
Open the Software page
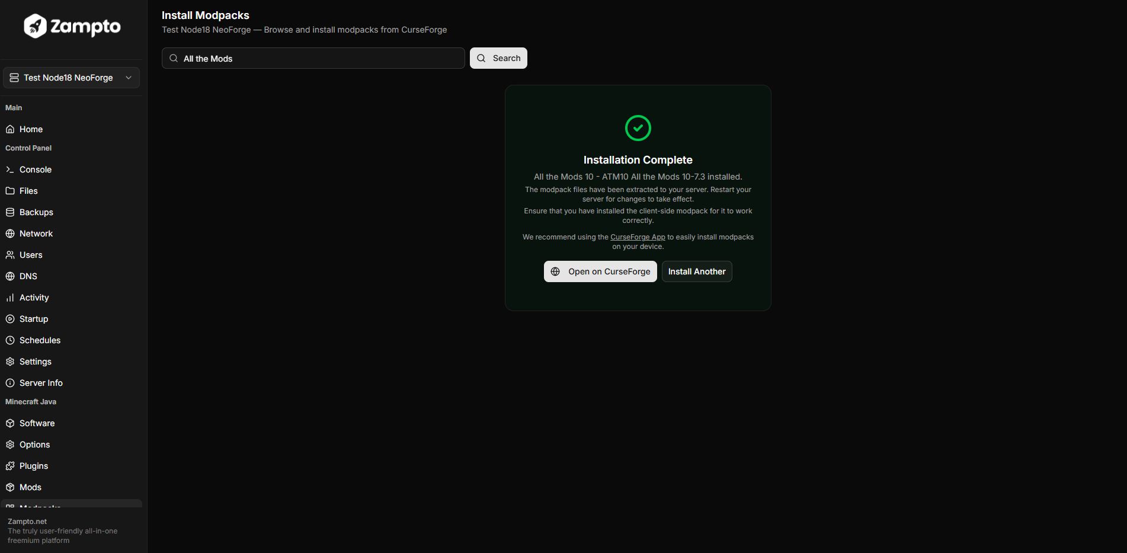click(x=71, y=423)
